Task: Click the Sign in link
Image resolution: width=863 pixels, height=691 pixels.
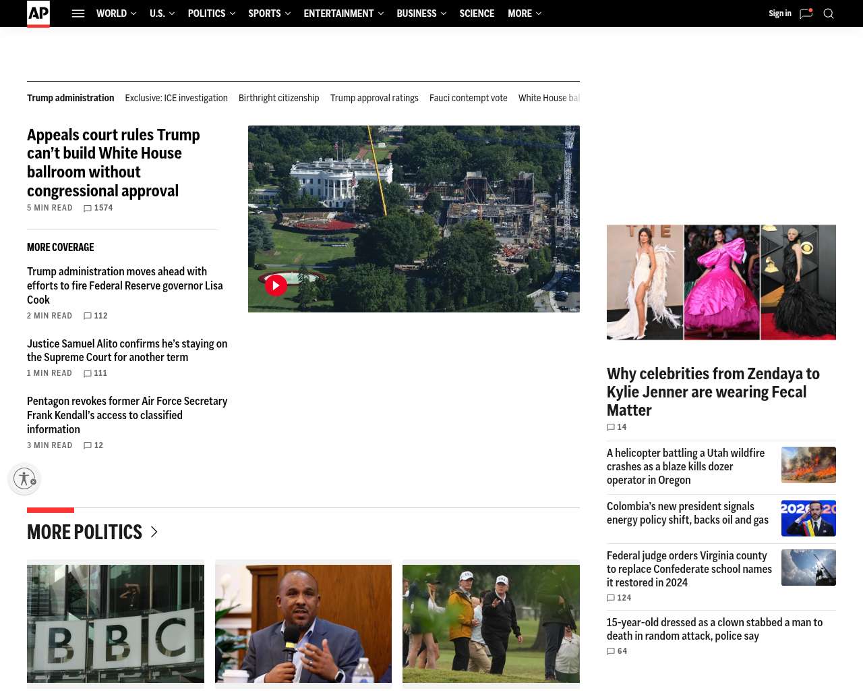Action: (x=780, y=13)
